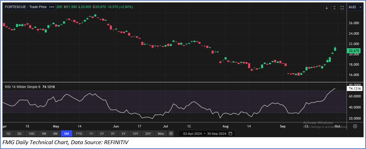The width and height of the screenshot is (366, 149).
Task: Select the 1M time range
Action: click(x=44, y=134)
